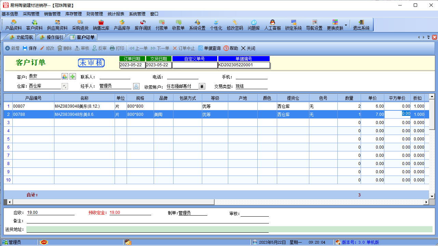Launch 人工客服 penguin icon
This screenshot has width=438, height=246.
272,25
